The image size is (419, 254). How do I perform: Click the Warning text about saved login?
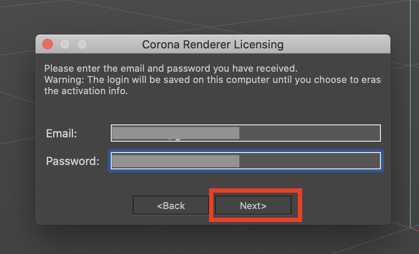pyautogui.click(x=212, y=80)
